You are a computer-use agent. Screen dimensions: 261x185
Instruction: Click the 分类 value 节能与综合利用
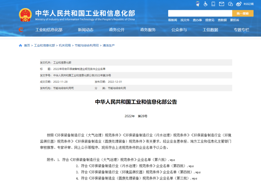[x=117, y=88]
